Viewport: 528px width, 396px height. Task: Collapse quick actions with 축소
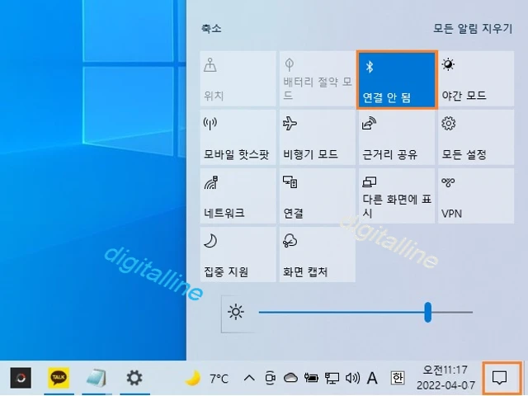pyautogui.click(x=211, y=28)
